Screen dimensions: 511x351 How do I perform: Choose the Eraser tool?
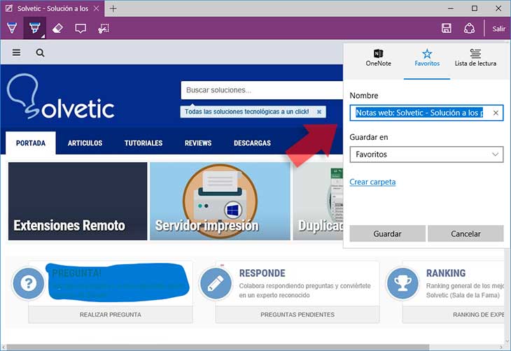pos(57,29)
